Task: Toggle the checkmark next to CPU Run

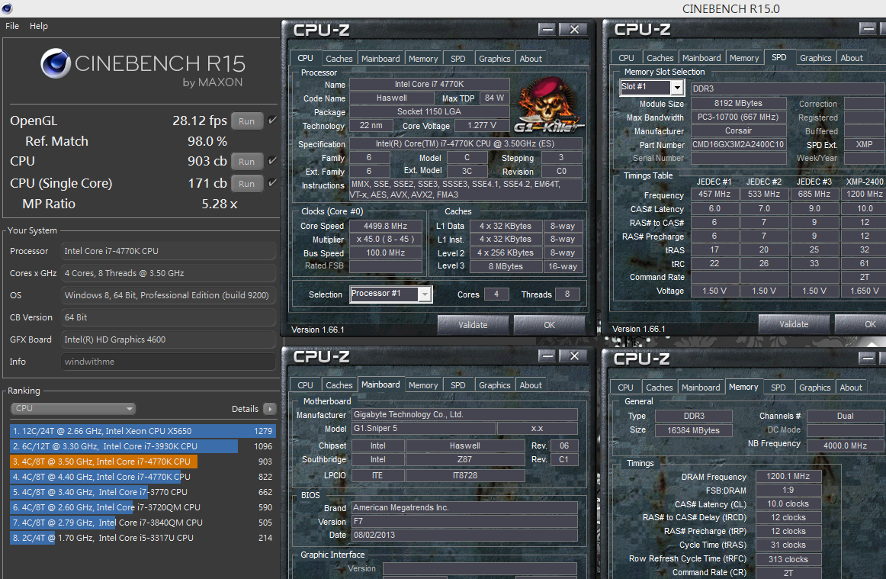Action: (x=271, y=161)
